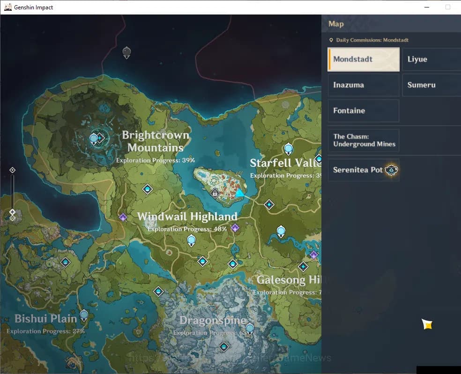Click the Map panel title
The height and width of the screenshot is (374, 461).
[336, 24]
